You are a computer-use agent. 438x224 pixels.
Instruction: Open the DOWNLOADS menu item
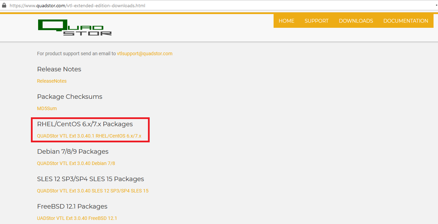coord(356,21)
